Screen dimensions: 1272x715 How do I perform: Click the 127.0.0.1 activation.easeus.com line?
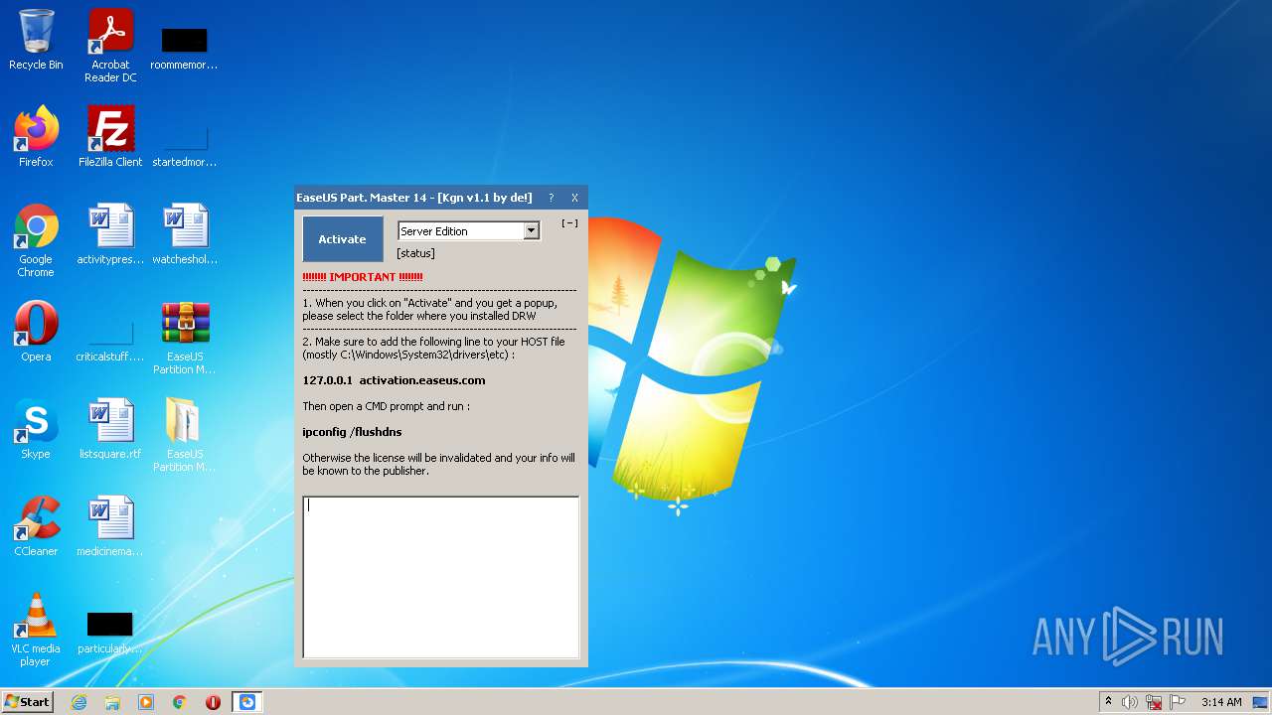point(394,380)
